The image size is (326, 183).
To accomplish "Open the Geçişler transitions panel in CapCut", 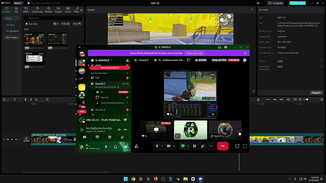I will (58, 10).
